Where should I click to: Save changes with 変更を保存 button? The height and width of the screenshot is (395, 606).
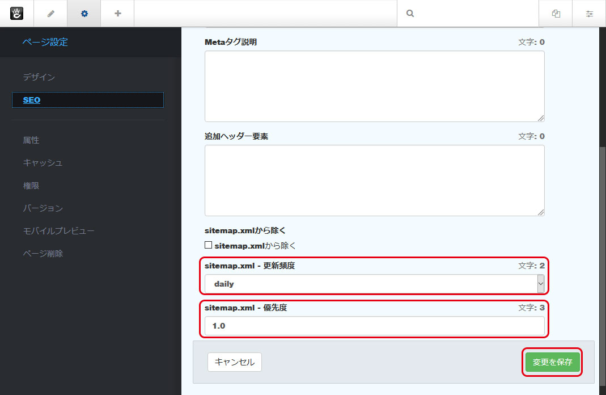point(552,362)
